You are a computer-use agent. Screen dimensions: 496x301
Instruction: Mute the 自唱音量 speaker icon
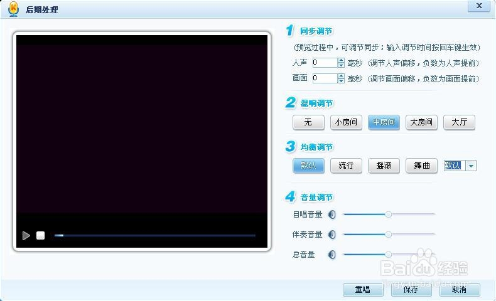point(332,214)
